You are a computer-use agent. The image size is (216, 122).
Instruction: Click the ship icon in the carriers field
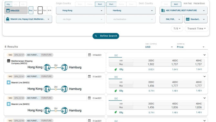click(8, 19)
